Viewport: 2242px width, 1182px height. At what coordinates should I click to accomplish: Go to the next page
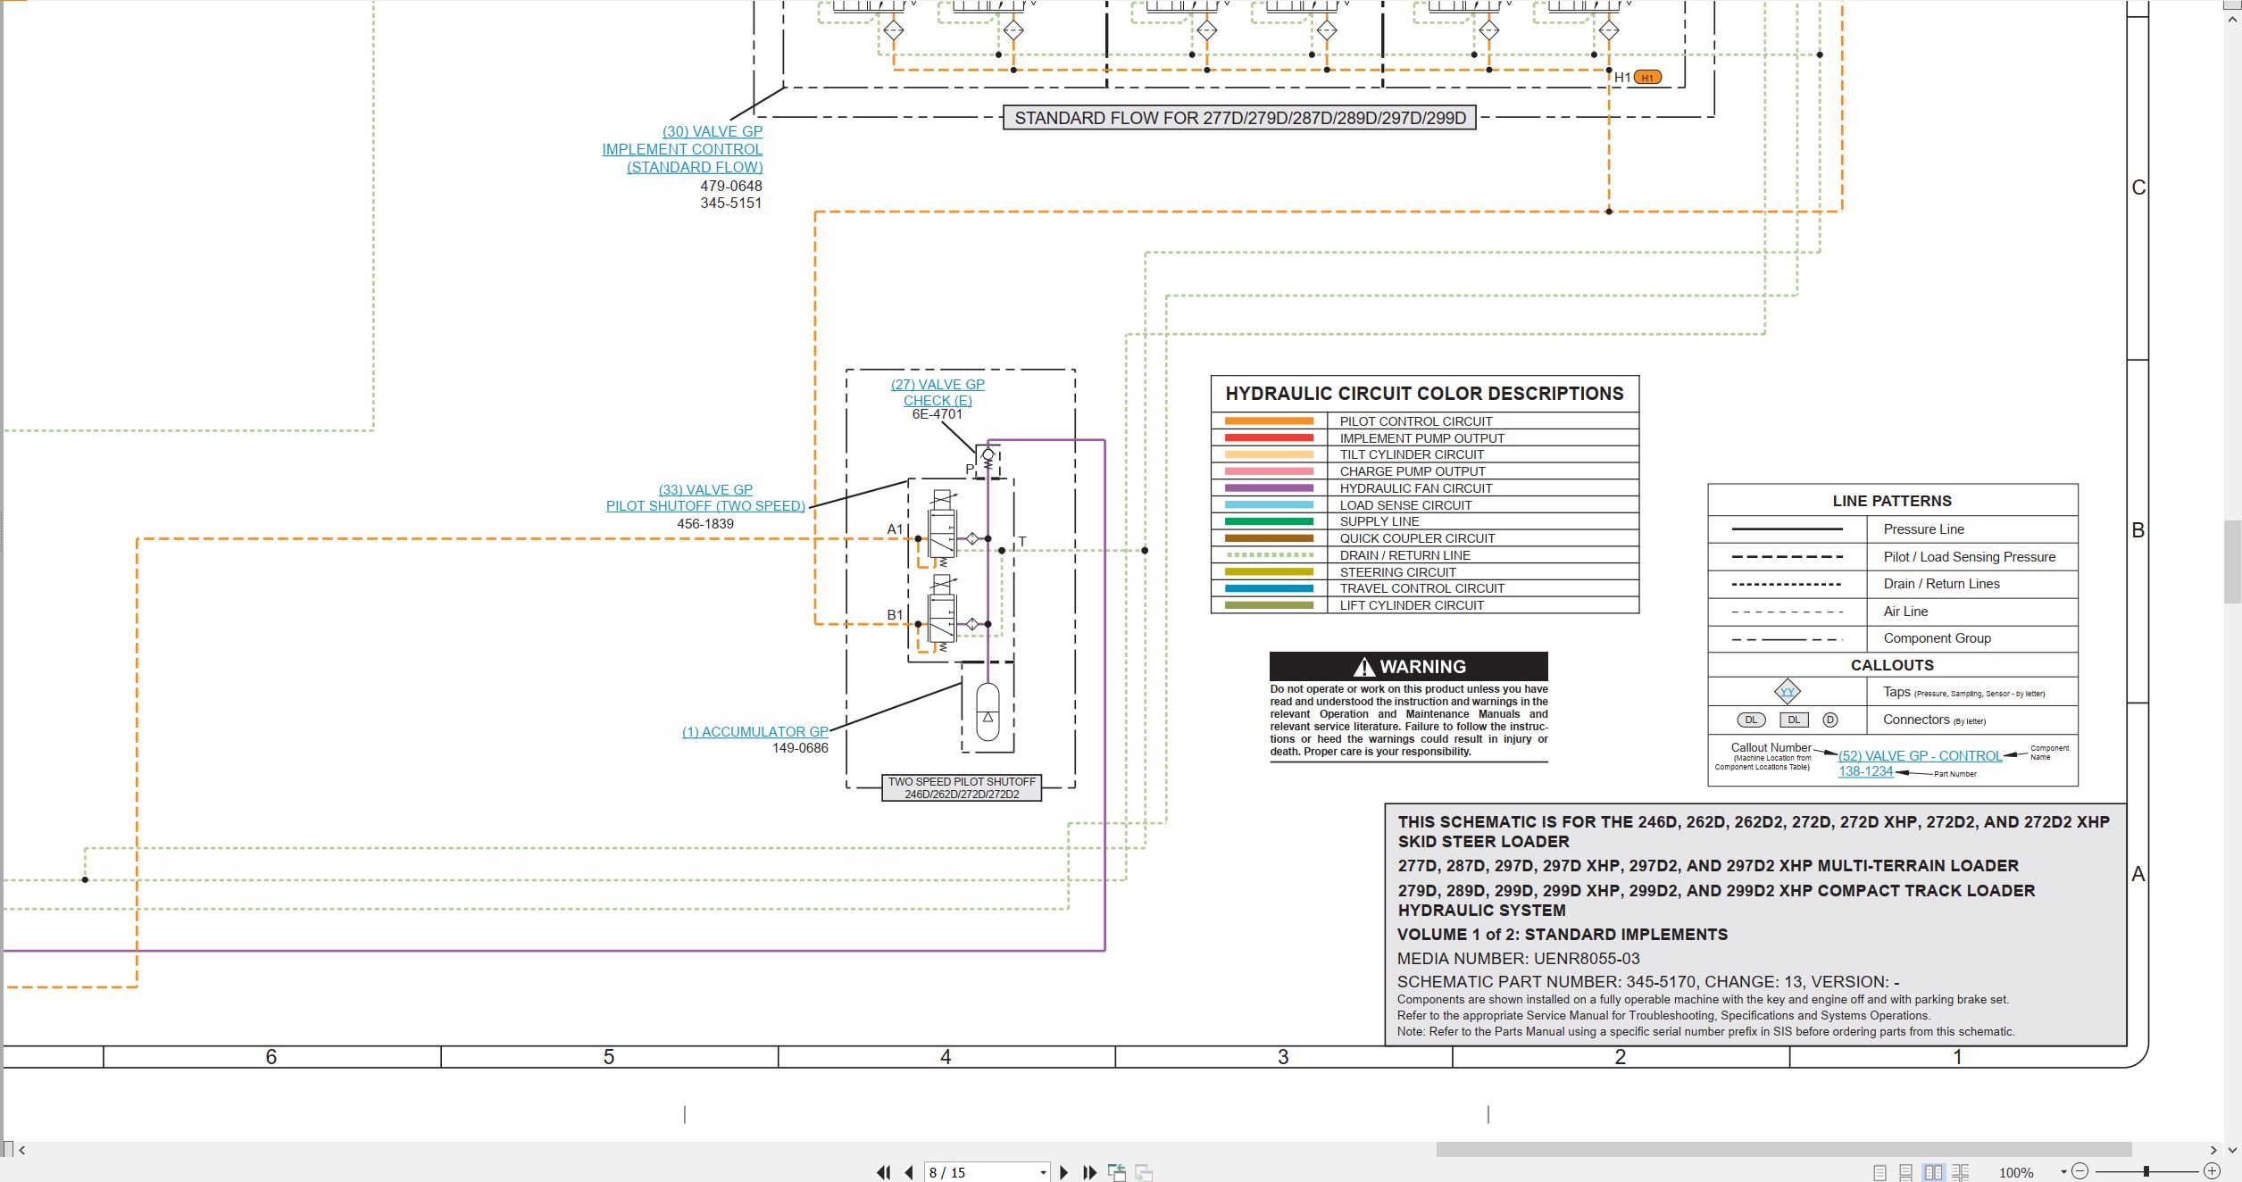[x=1063, y=1172]
